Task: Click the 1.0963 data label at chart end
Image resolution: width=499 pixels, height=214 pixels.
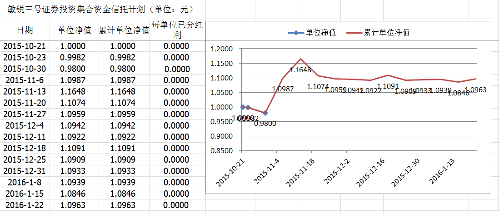Action: pyautogui.click(x=475, y=90)
